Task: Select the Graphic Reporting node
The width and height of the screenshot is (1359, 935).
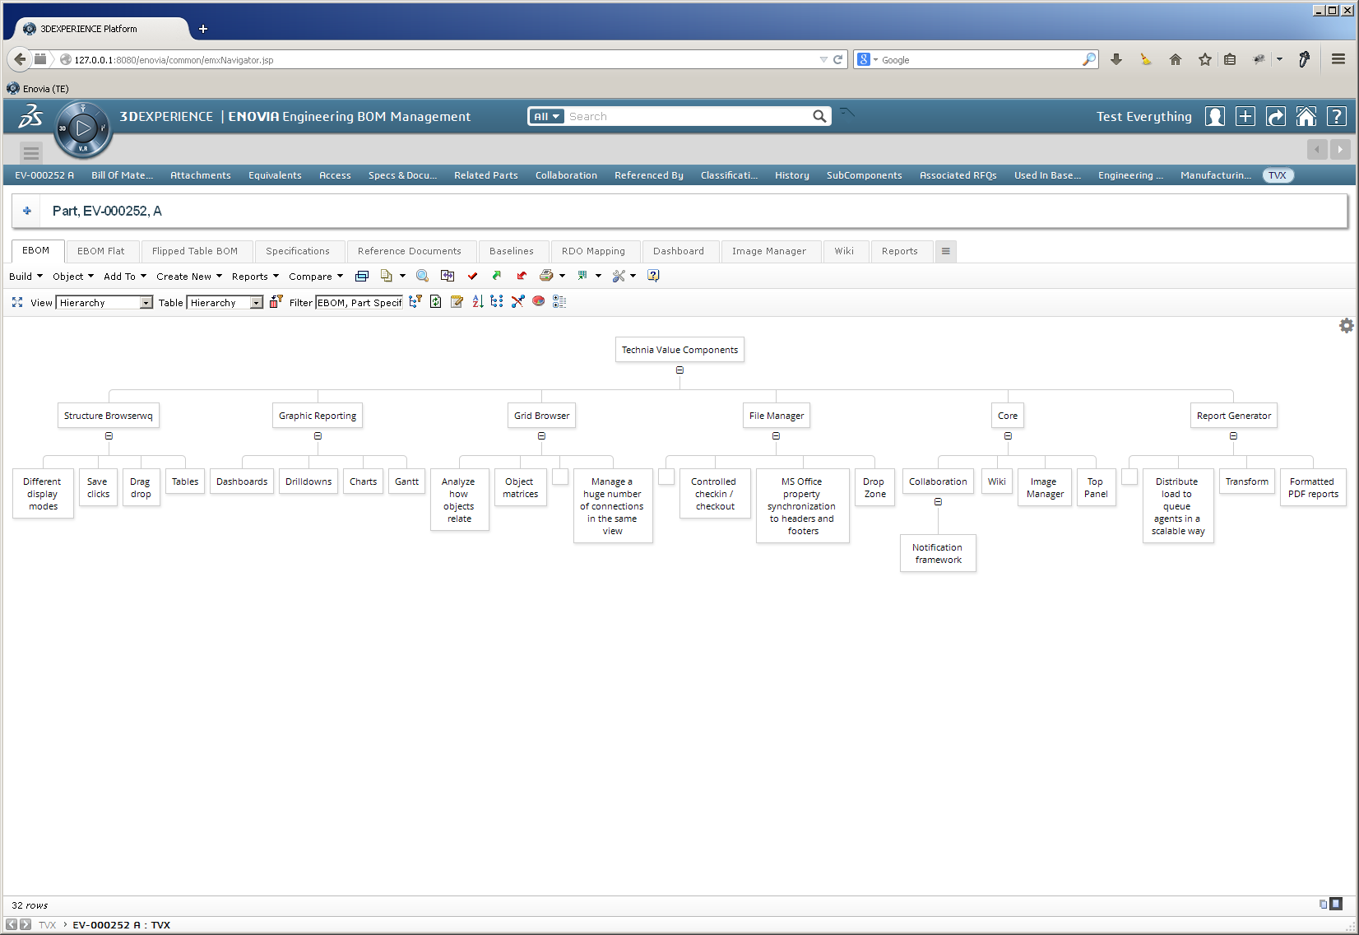Action: (x=318, y=416)
